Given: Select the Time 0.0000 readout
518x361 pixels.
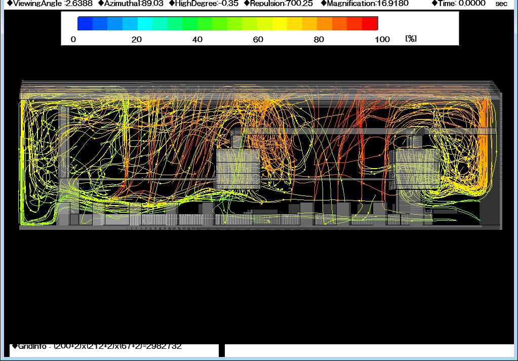Looking at the screenshot, I should tap(459, 4).
